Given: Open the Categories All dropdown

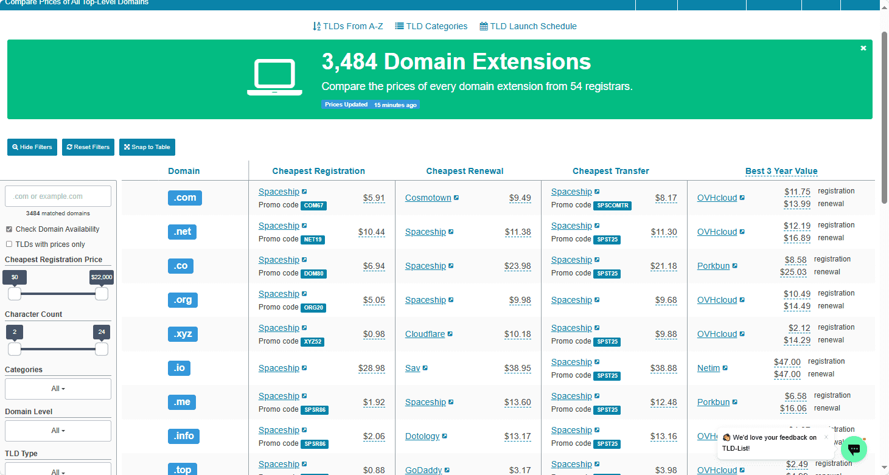Looking at the screenshot, I should 58,389.
